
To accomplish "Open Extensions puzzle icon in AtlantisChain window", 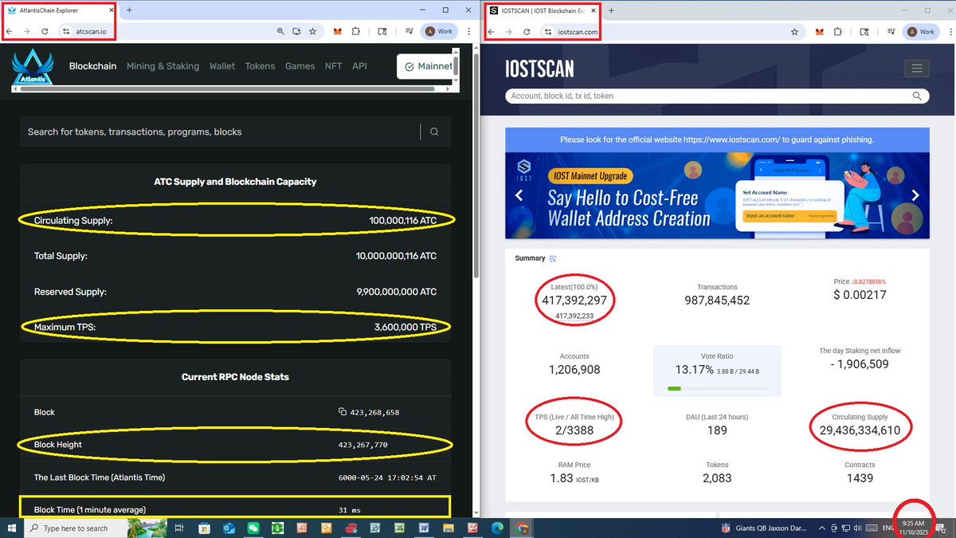I will pyautogui.click(x=356, y=31).
